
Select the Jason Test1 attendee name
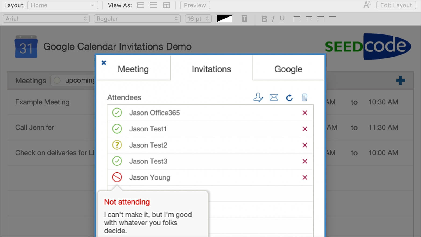[x=148, y=129]
